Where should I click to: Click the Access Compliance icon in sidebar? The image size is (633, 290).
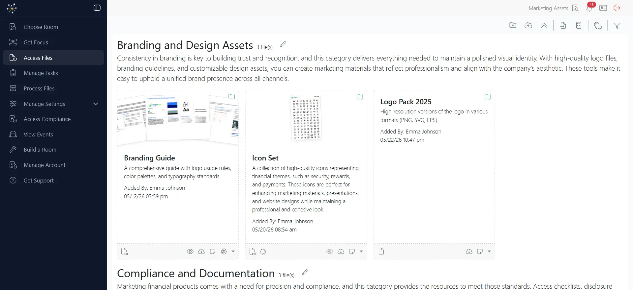coord(13,119)
